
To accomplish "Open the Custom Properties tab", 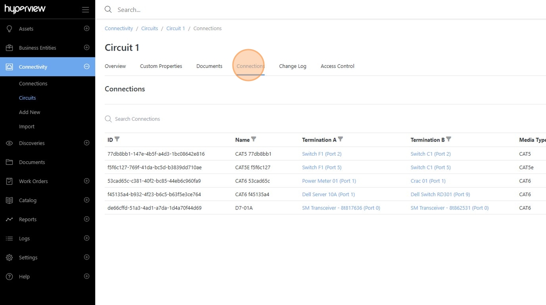I will coord(161,66).
